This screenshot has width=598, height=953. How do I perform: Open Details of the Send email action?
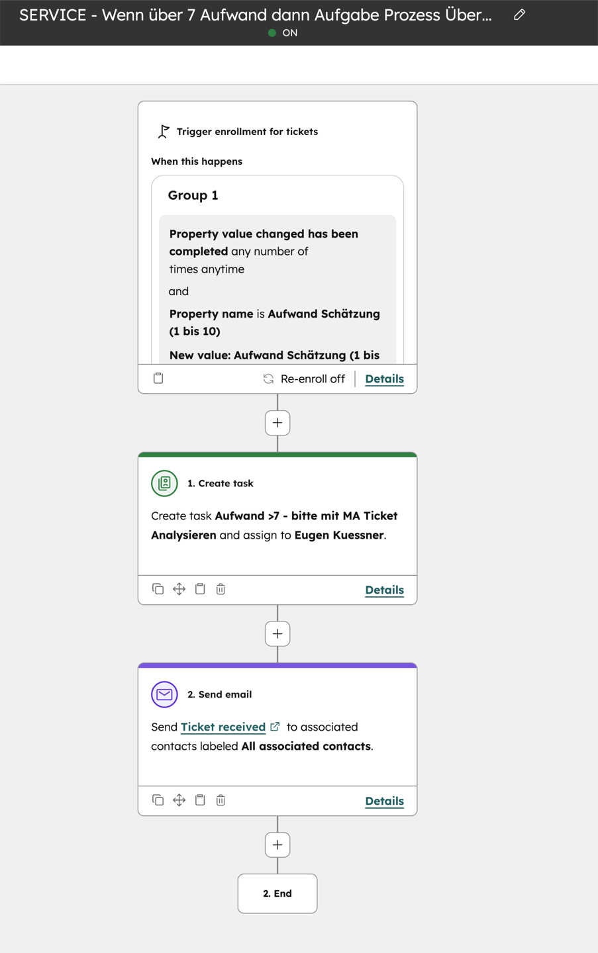384,801
